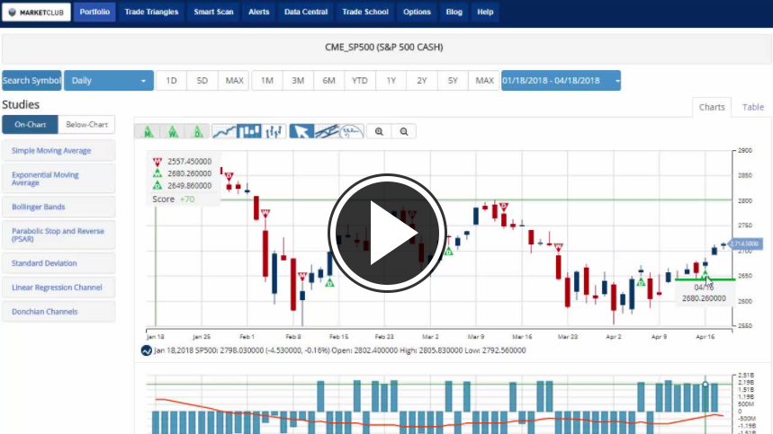Select the 3M range

coord(298,81)
